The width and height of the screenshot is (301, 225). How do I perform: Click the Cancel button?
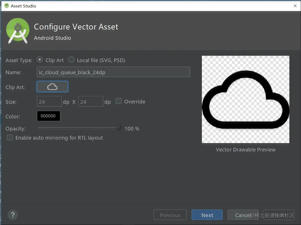coord(243,215)
